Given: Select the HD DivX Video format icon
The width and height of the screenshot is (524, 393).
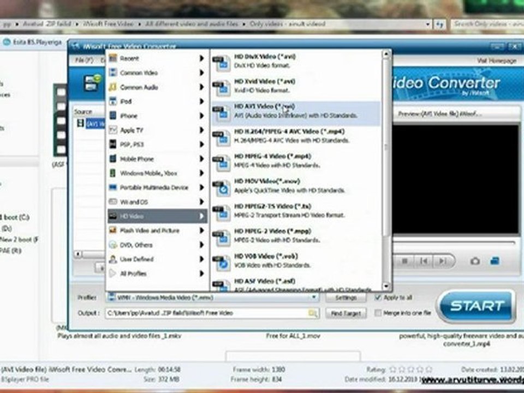Looking at the screenshot, I should 221,62.
